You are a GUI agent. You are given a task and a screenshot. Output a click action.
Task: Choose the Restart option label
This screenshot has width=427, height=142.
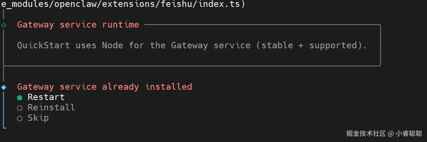tap(46, 97)
